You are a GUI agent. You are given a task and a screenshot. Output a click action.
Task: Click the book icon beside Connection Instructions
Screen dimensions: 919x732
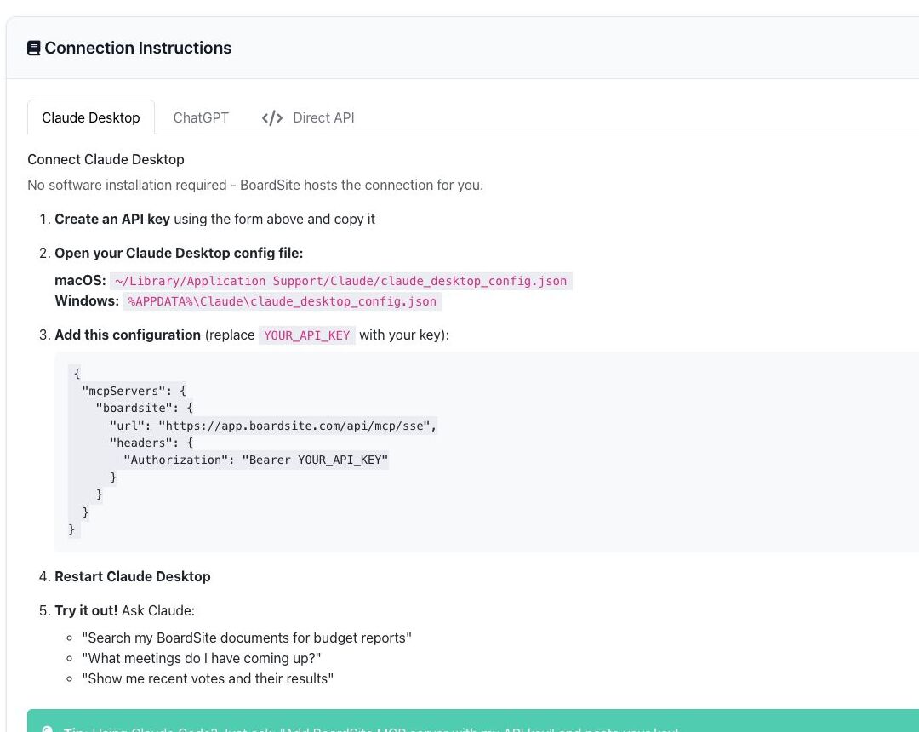[34, 48]
